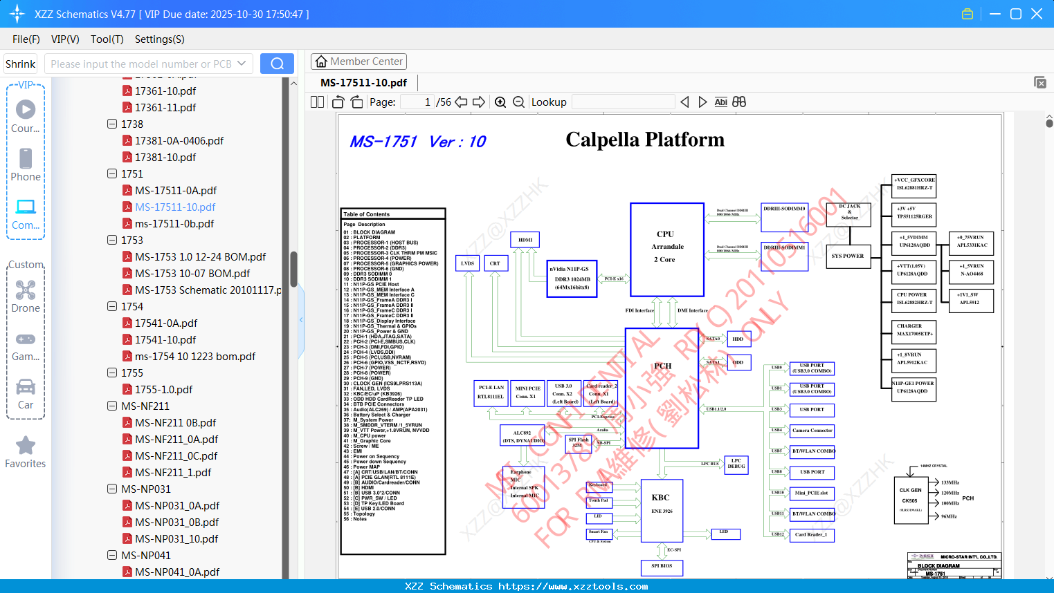Open the Drone category

pos(26,296)
